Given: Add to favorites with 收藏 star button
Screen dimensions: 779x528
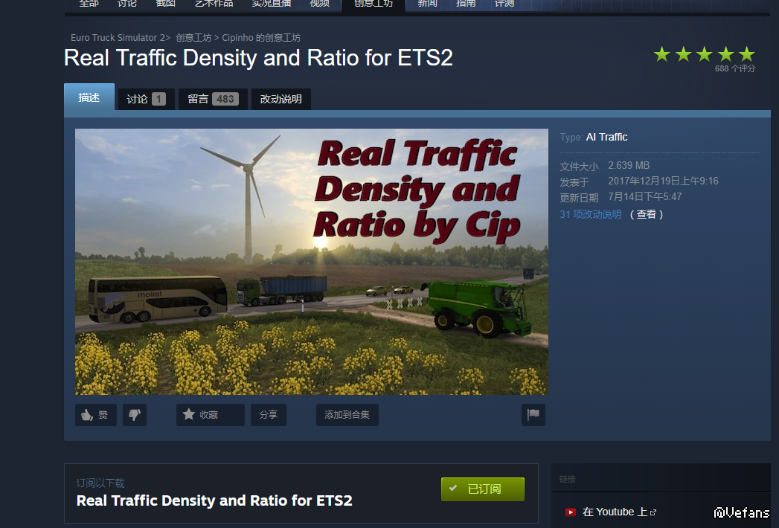Looking at the screenshot, I should pos(210,415).
